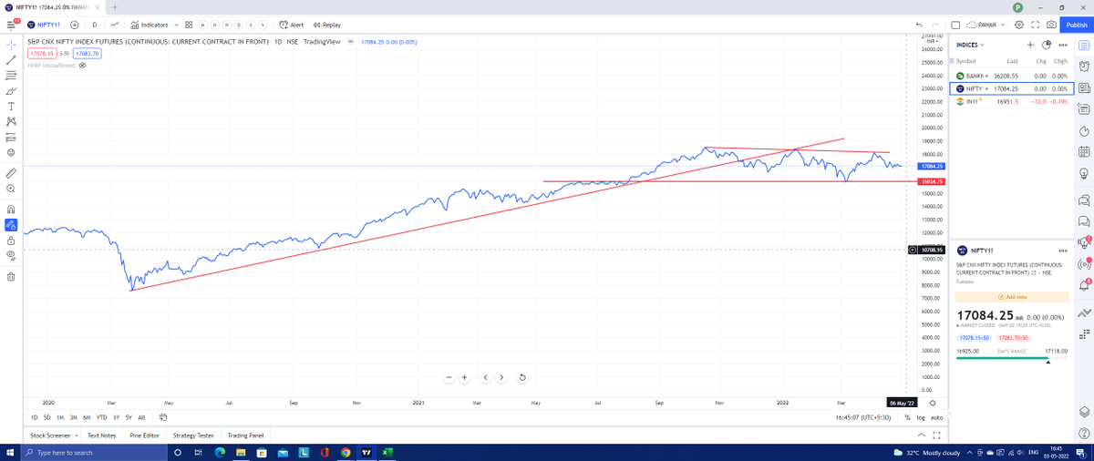Open the Alerts clock panel
The image size is (1094, 461).
point(1084,66)
